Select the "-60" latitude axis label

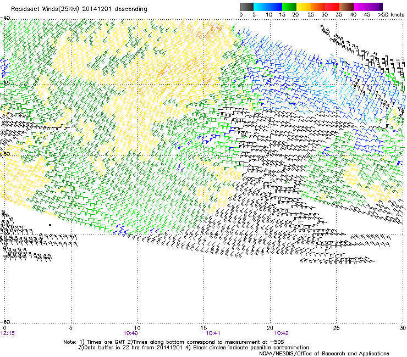5,322
